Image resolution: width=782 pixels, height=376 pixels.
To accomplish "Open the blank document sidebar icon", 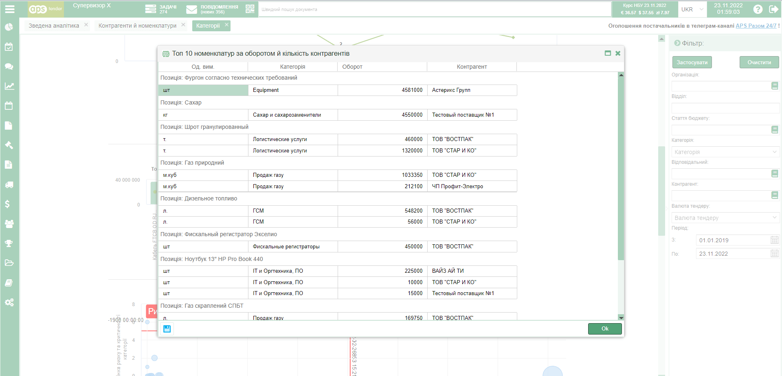I will click(9, 126).
